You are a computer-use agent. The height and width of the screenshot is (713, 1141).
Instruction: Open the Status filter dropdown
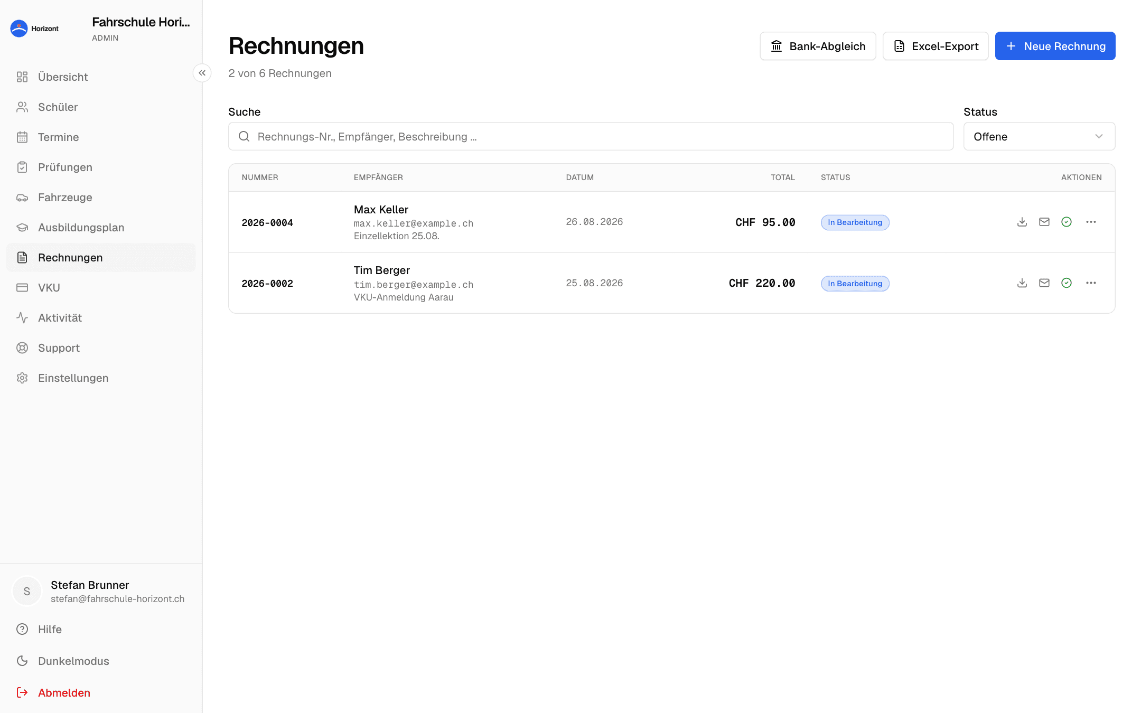(1039, 136)
